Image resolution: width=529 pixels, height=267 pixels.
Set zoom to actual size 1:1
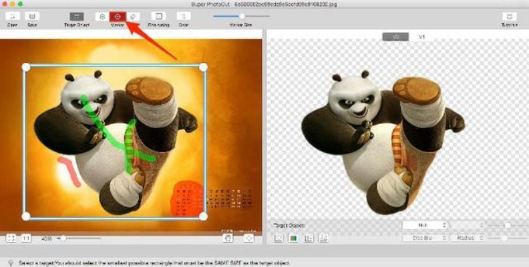pos(25,238)
